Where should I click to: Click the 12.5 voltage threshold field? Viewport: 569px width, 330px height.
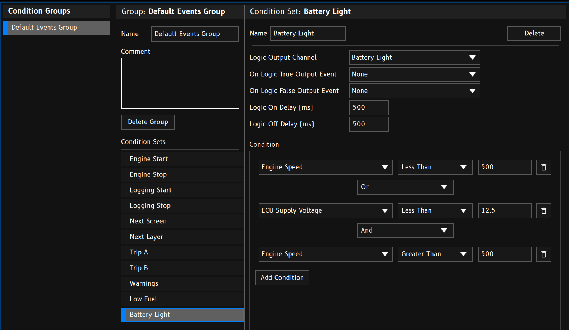click(x=505, y=211)
